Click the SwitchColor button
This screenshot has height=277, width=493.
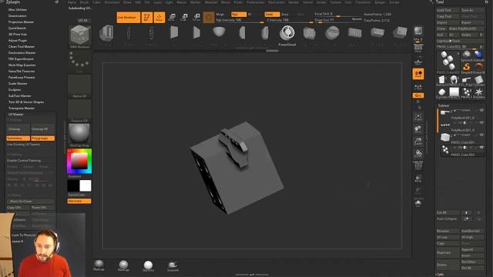click(79, 195)
